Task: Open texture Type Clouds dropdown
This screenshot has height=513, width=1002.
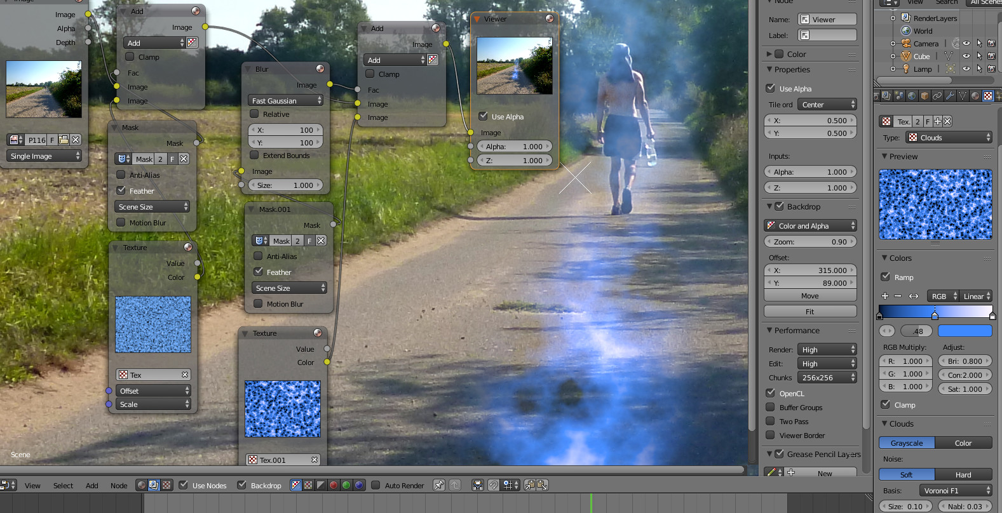Action: coord(949,137)
